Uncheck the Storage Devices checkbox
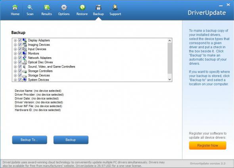Viewport: 234px width, 168px height. (20, 76)
